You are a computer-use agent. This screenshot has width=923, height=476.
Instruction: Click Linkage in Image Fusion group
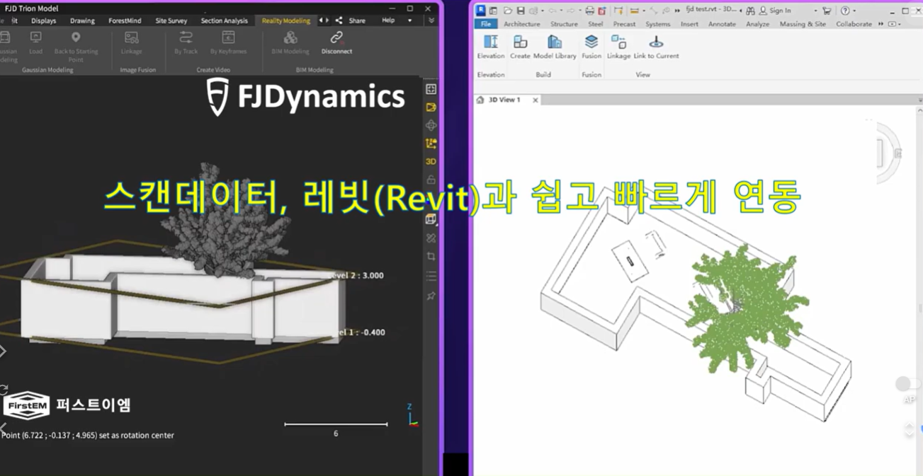[x=131, y=42]
